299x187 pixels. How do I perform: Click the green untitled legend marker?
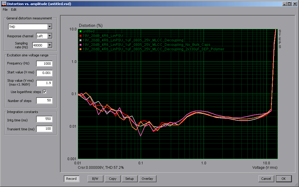click(80, 31)
